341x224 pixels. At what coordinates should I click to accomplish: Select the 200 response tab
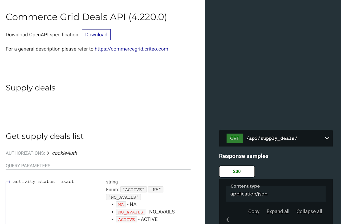pyautogui.click(x=237, y=171)
